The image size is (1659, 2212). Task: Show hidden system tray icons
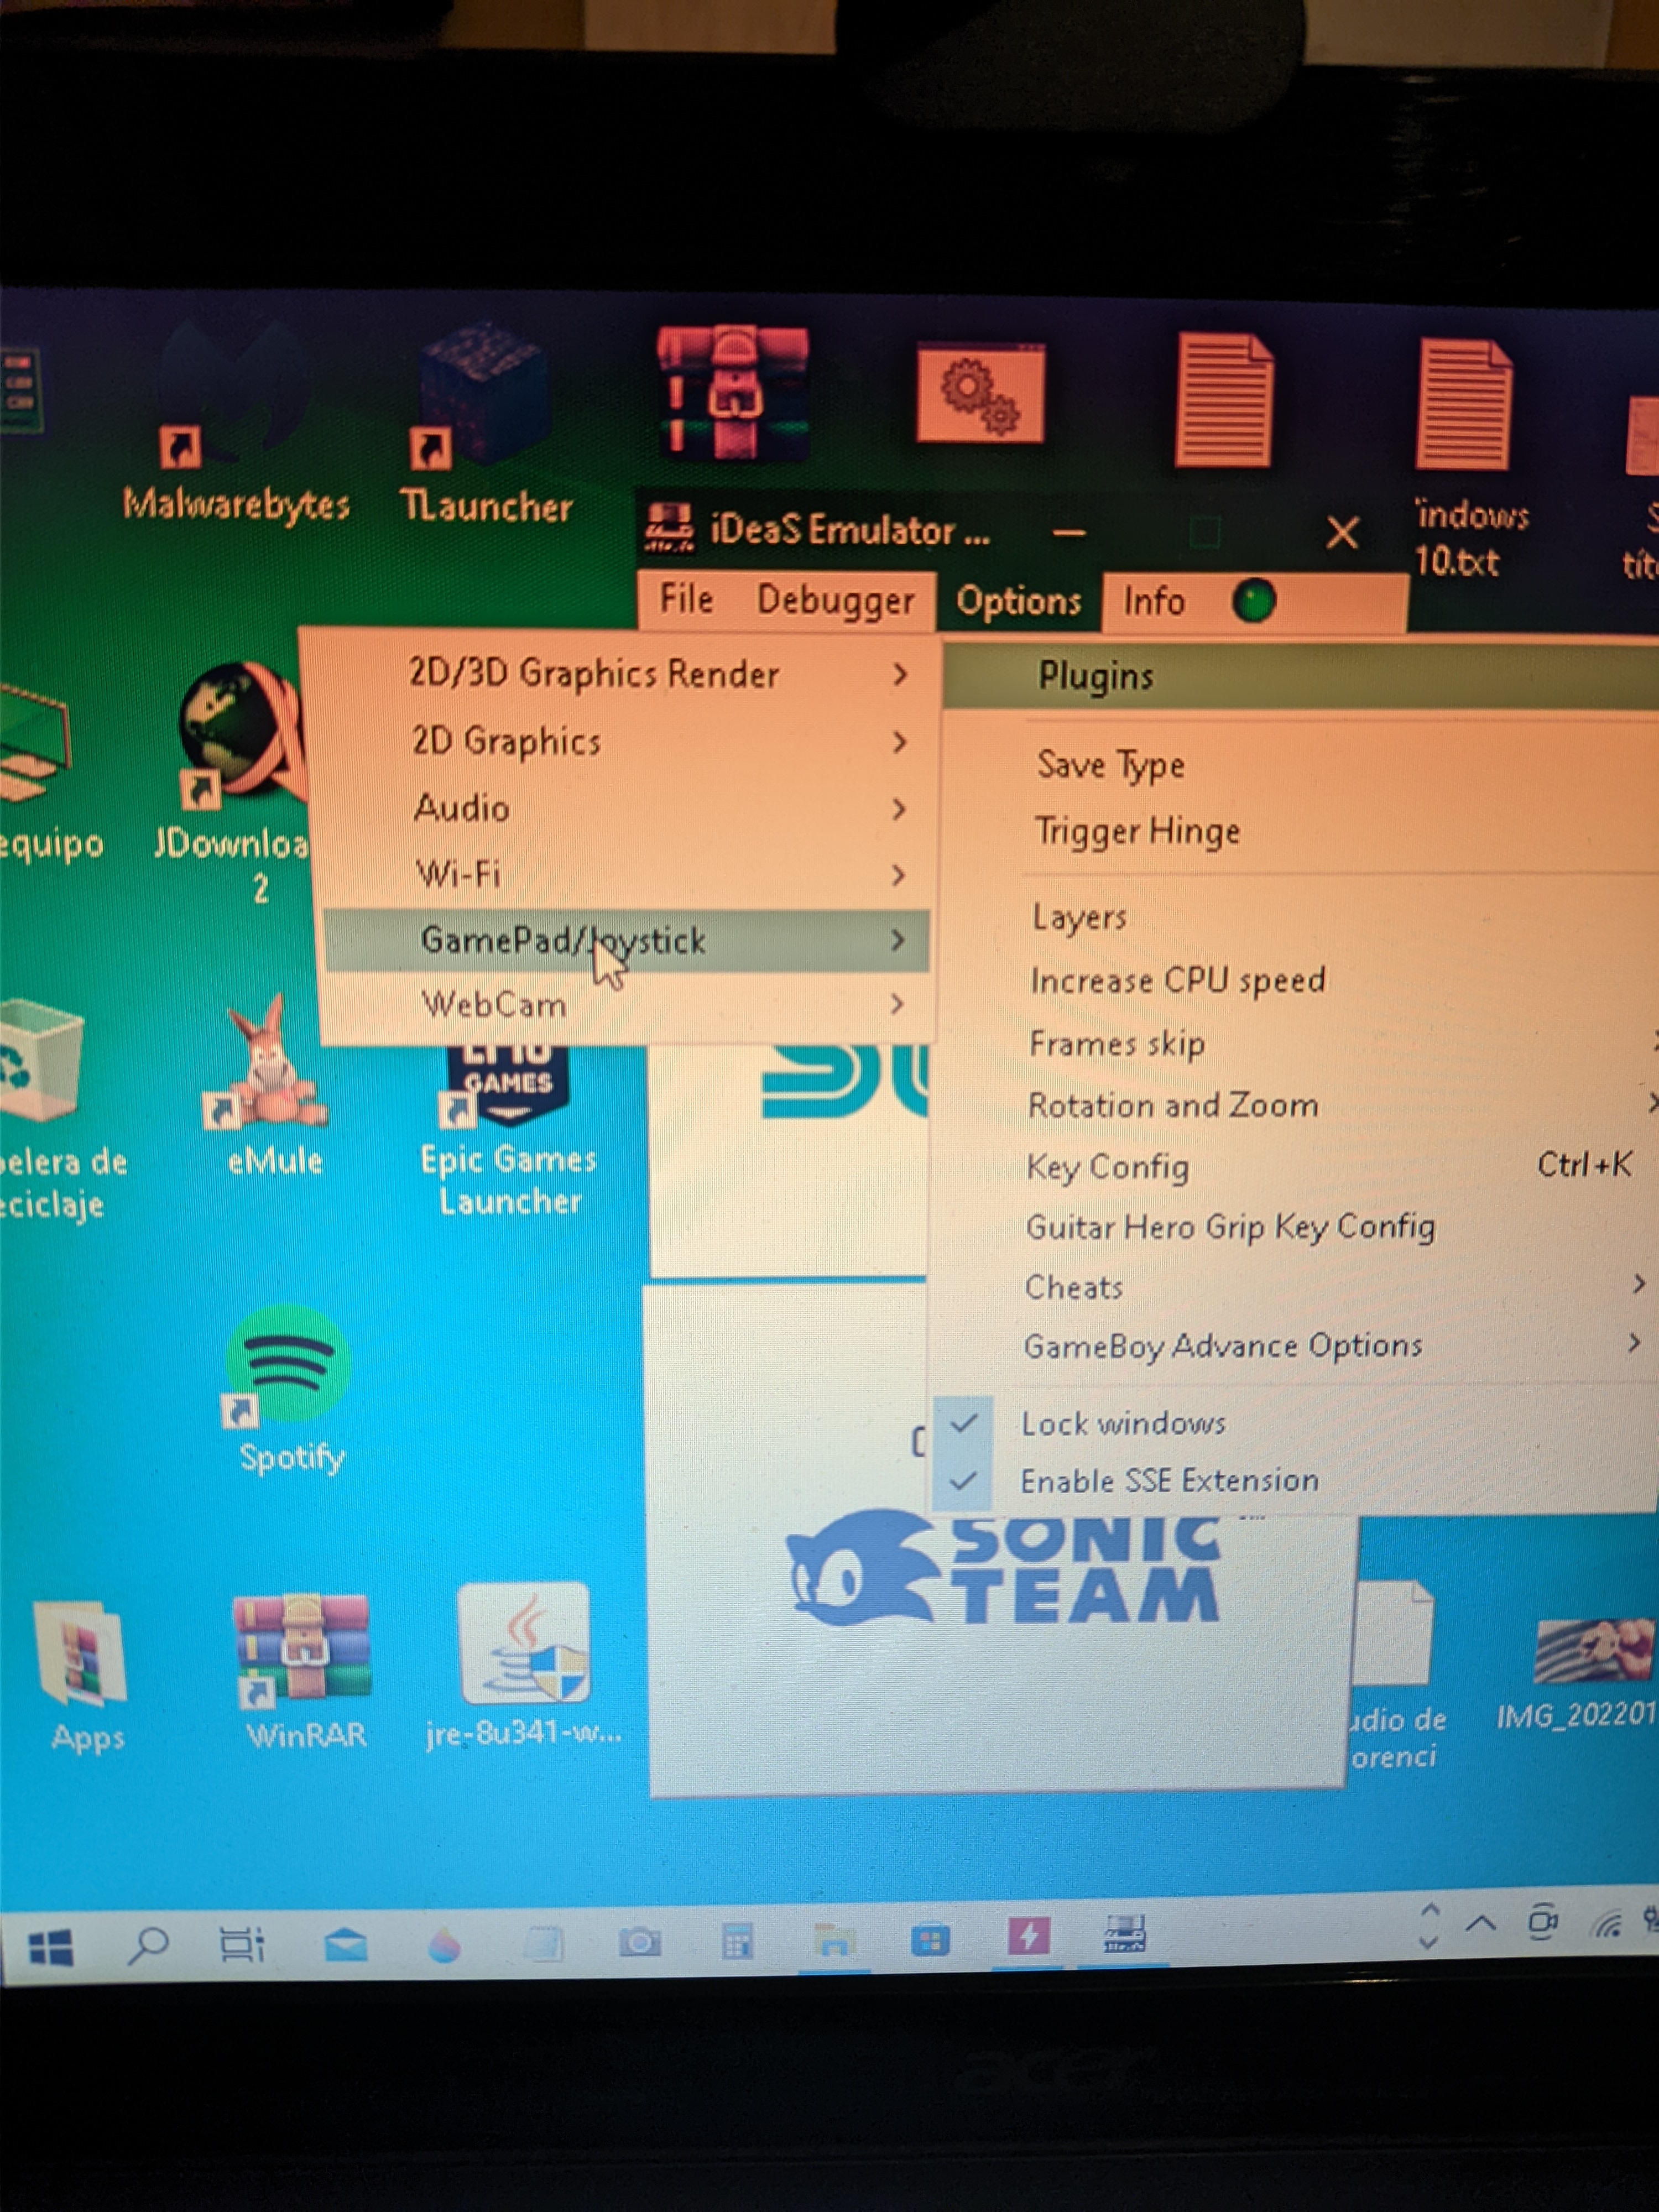pos(1481,1923)
